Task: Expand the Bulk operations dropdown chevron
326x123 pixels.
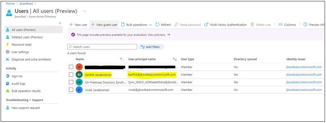Action: 151,25
